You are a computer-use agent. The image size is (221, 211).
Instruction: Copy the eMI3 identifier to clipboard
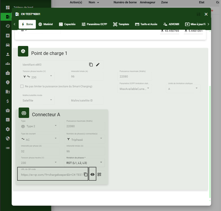point(91,65)
